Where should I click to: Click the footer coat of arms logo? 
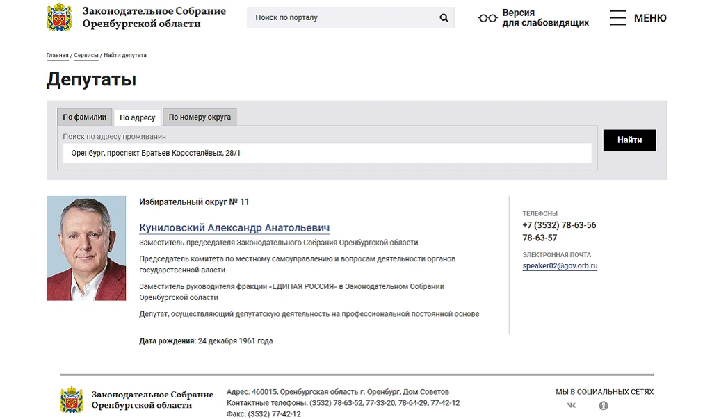tap(72, 400)
